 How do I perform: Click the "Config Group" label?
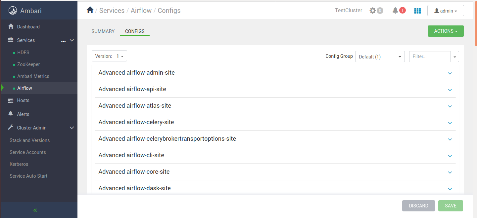click(339, 56)
